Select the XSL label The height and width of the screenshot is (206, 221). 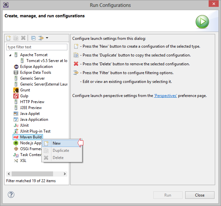coord(23,161)
